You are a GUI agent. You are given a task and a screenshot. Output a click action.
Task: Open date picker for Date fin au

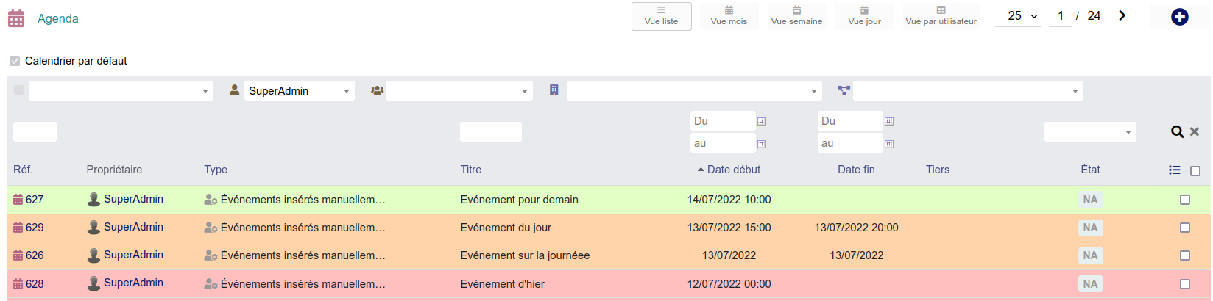(889, 144)
